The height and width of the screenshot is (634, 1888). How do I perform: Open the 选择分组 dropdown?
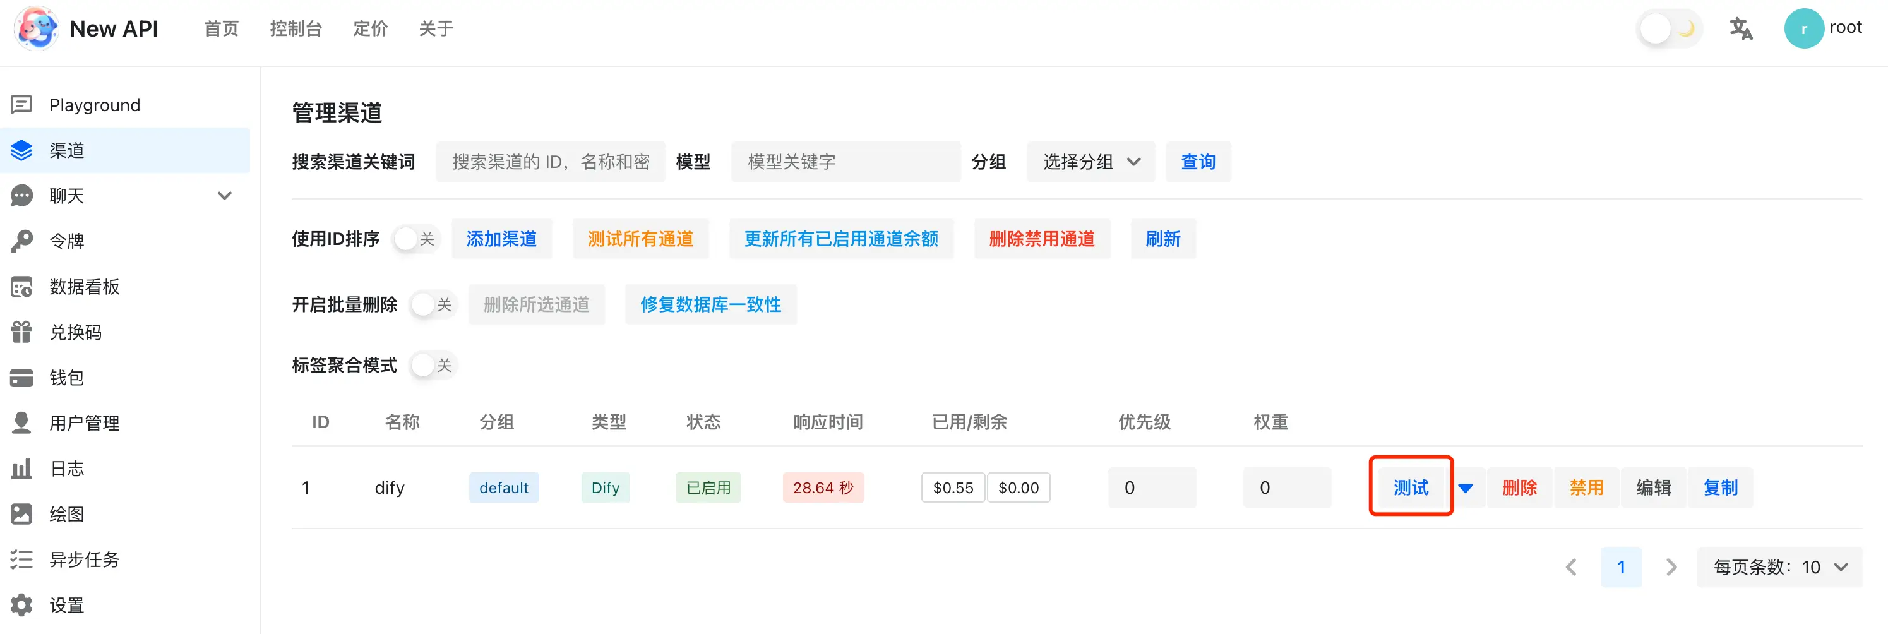1090,161
